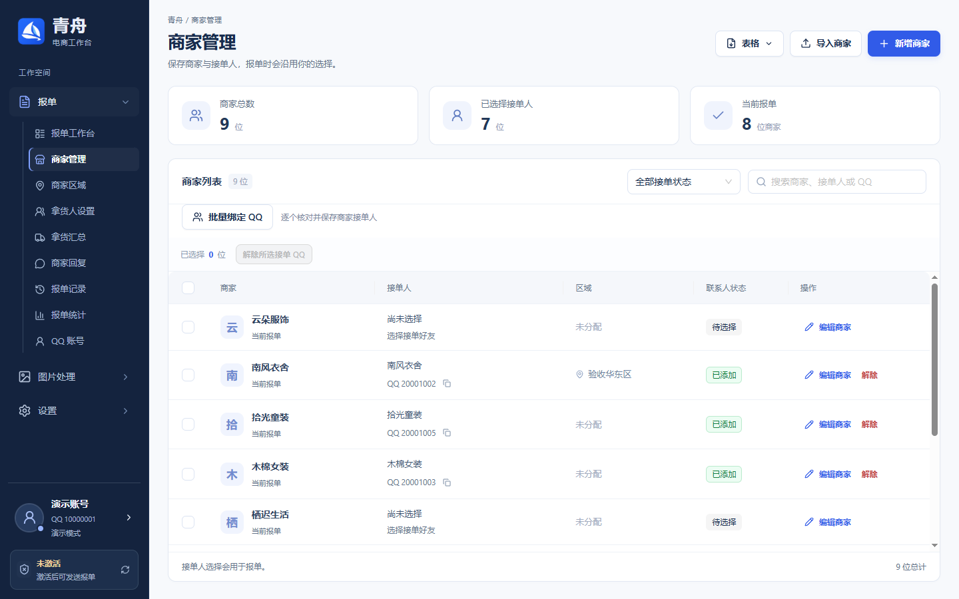The height and width of the screenshot is (599, 959).
Task: Tick the 栖迟生活 row checkbox
Action: click(188, 522)
